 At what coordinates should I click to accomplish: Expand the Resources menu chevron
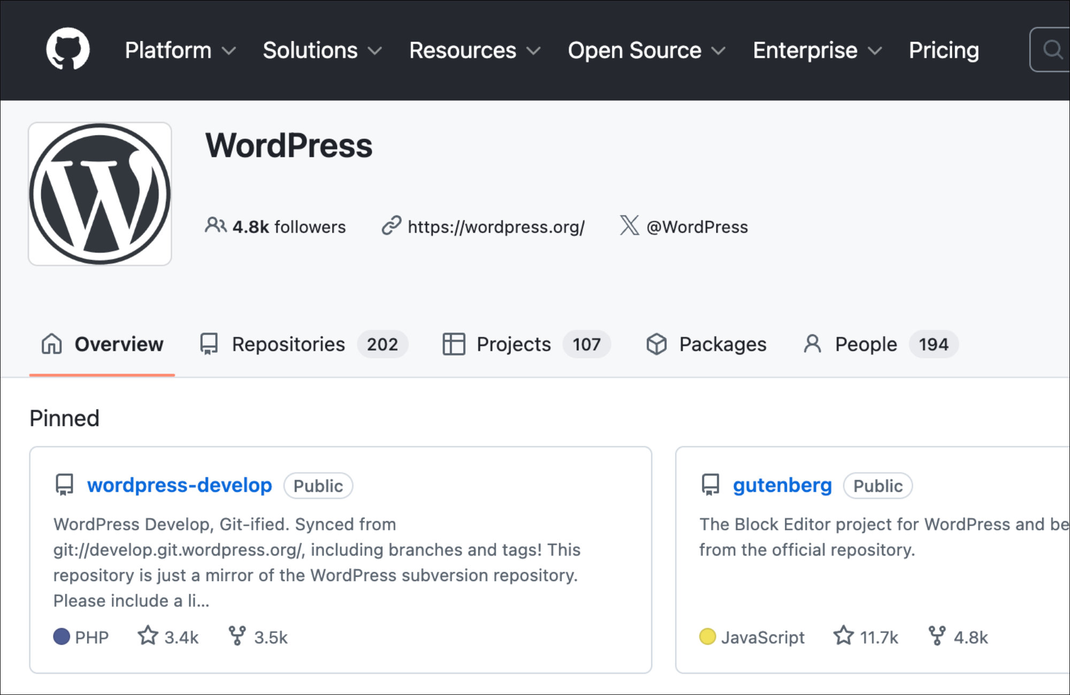[533, 51]
